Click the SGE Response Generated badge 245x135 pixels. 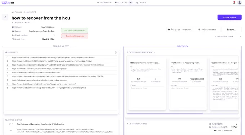(x=75, y=30)
